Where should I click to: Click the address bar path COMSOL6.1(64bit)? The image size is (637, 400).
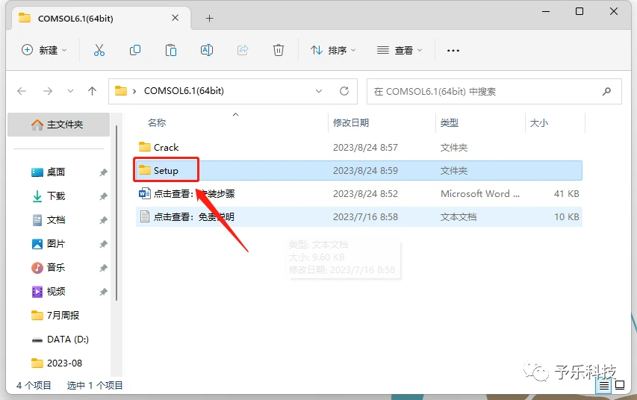[x=184, y=91]
